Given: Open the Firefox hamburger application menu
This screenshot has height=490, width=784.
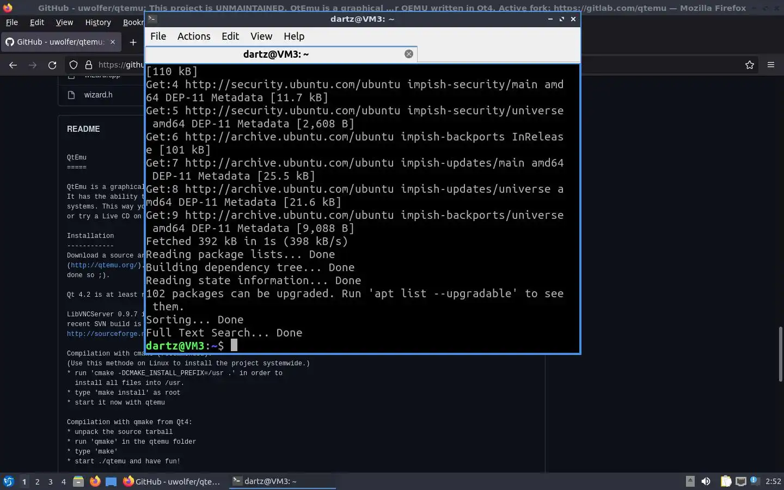Looking at the screenshot, I should click(771, 65).
